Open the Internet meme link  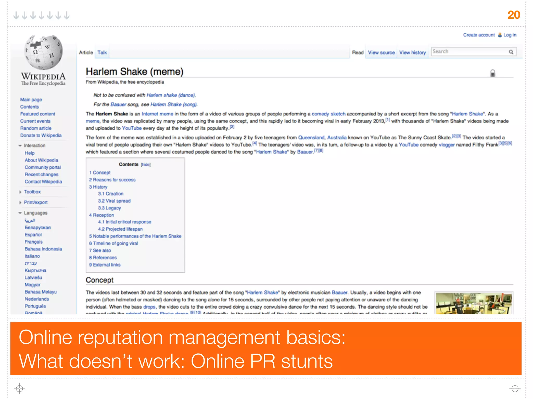(157, 114)
